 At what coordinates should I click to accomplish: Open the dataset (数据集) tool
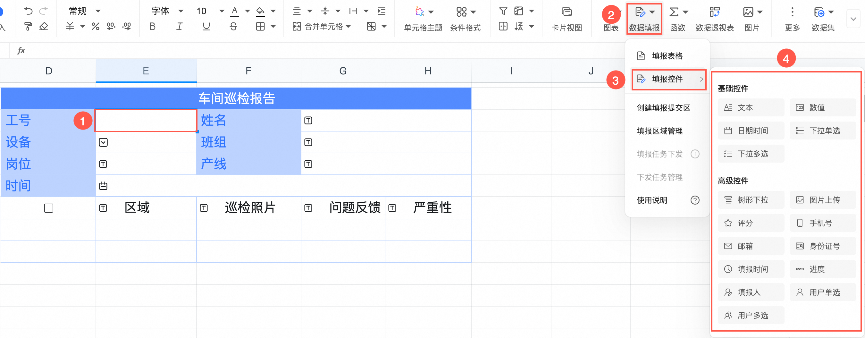click(823, 20)
